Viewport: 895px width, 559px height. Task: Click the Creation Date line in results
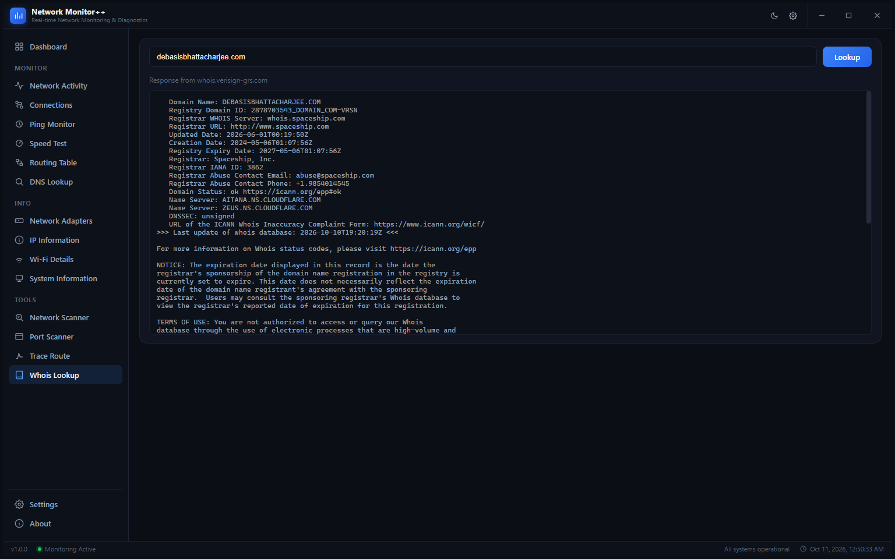241,143
